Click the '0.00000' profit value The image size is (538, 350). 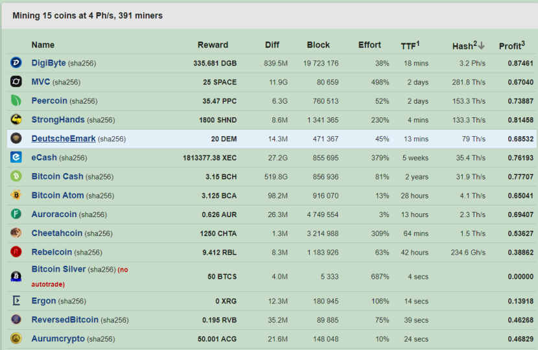coord(520,277)
